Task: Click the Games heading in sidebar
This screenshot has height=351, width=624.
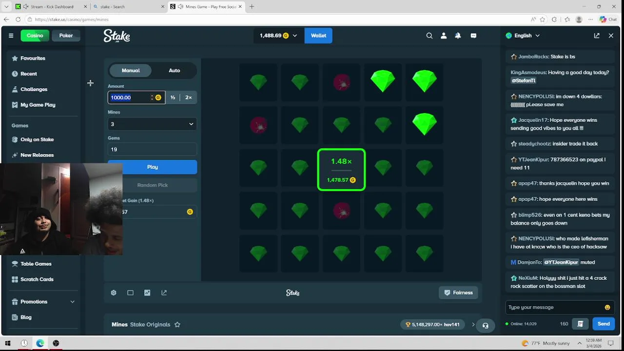Action: coord(20,125)
